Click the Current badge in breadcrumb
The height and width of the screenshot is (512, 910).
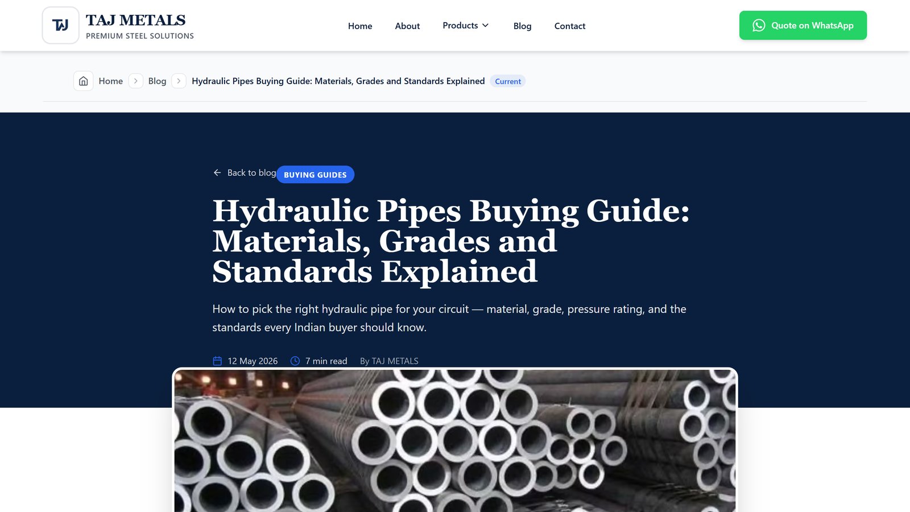point(508,81)
